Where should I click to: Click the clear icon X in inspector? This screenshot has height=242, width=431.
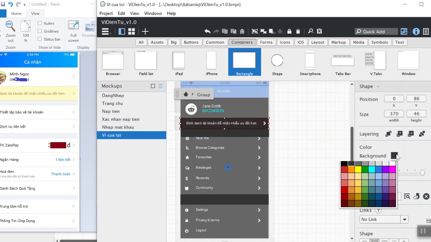pyautogui.click(x=426, y=196)
